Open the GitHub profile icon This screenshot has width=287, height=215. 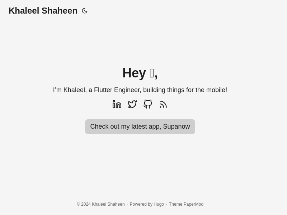[x=148, y=104]
